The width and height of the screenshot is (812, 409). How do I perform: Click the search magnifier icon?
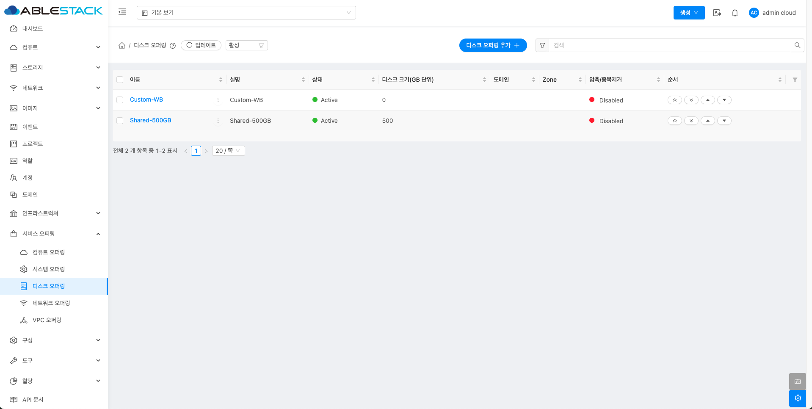pyautogui.click(x=797, y=45)
